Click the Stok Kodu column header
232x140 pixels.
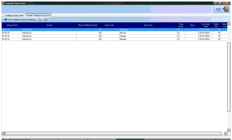point(109,25)
